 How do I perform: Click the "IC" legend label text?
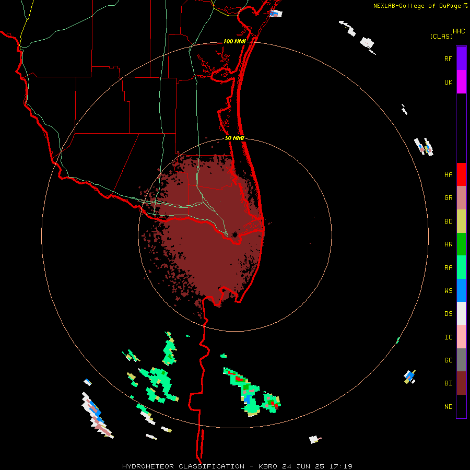[448, 337]
